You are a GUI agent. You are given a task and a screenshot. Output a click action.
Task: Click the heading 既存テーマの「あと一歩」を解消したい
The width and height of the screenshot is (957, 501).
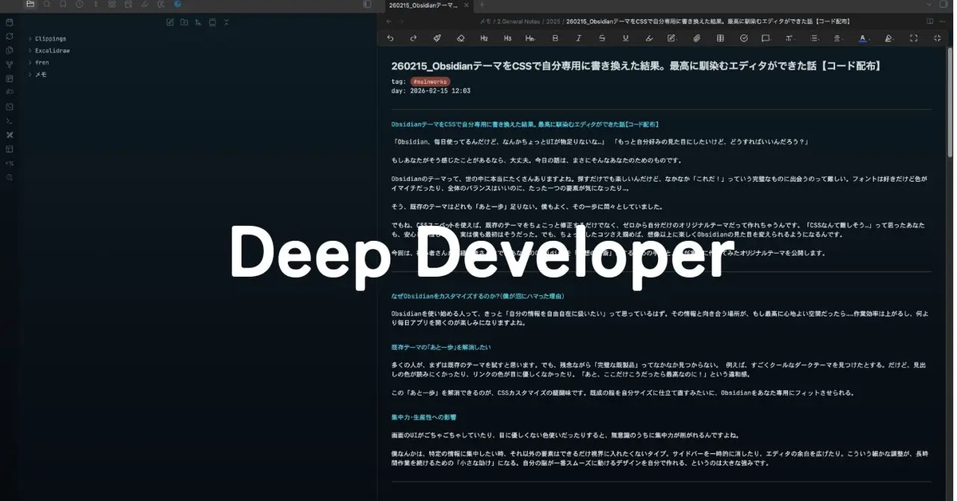pyautogui.click(x=441, y=347)
